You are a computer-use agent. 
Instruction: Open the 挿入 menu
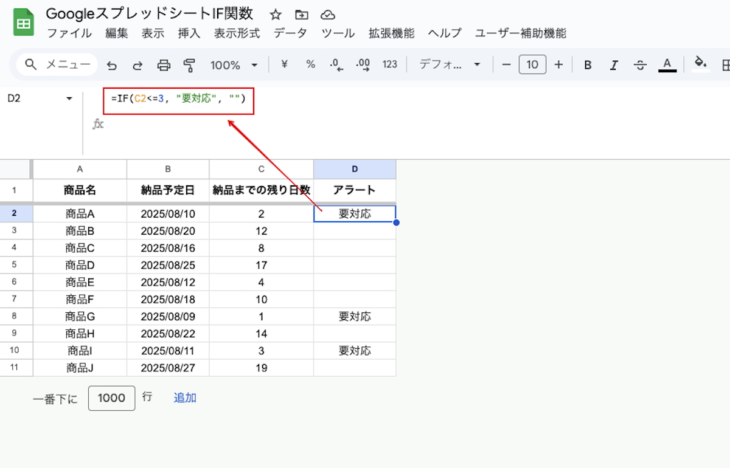(x=189, y=33)
